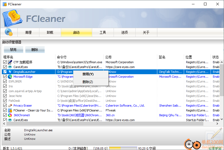
Task: Switch to the 启动 tab
Action: pos(76,32)
